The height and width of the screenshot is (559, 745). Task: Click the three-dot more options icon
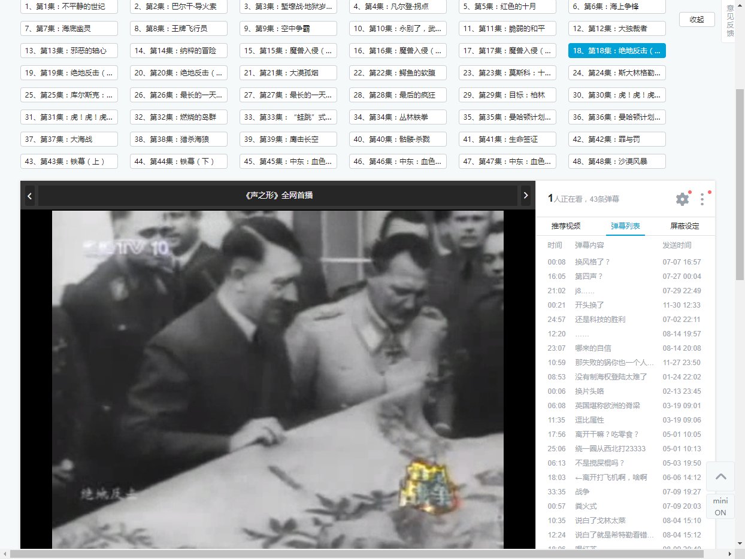(702, 199)
